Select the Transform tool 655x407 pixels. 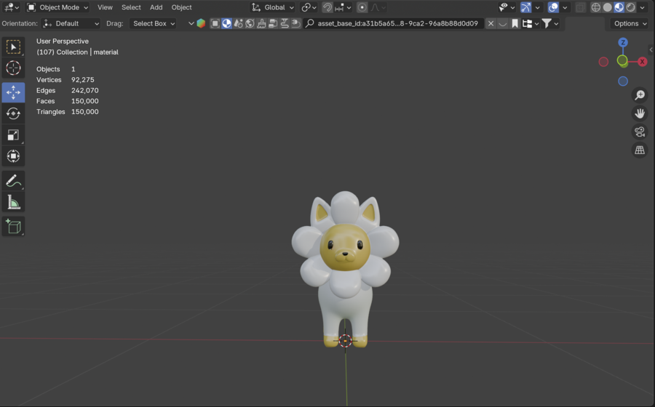tap(13, 156)
